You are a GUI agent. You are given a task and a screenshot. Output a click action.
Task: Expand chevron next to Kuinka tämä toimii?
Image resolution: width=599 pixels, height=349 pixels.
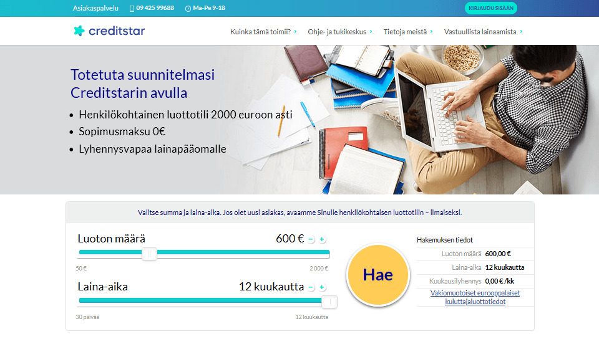coord(295,32)
